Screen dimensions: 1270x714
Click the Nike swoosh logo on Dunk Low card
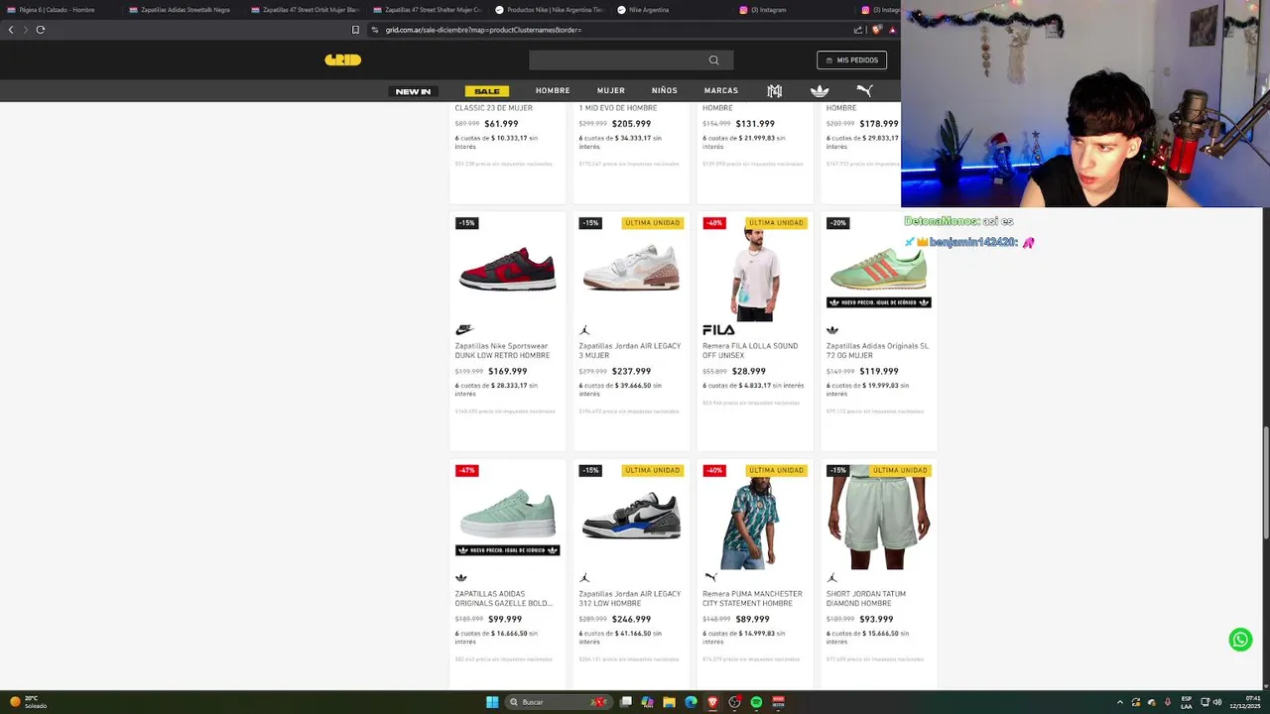click(464, 330)
